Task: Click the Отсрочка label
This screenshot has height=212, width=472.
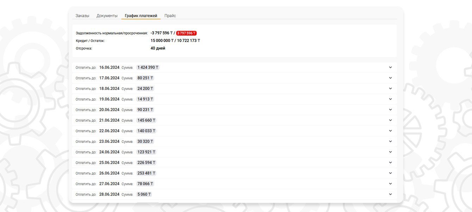Action: 84,49
